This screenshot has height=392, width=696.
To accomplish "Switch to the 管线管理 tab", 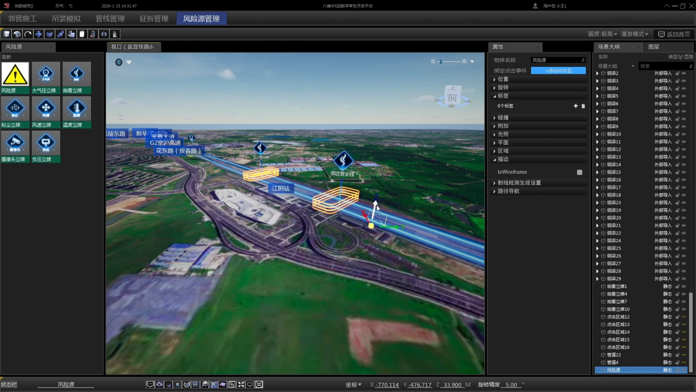I will click(x=110, y=19).
